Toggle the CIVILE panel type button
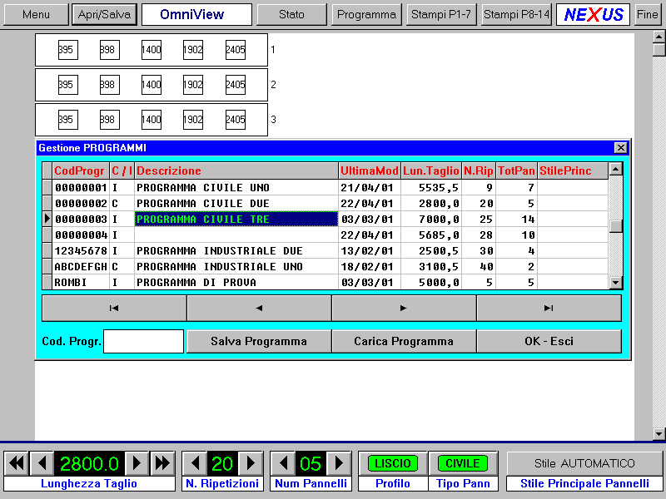The height and width of the screenshot is (499, 666). coord(463,463)
